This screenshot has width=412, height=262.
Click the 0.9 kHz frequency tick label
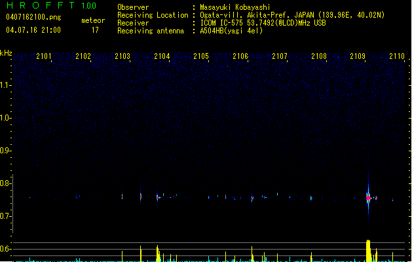5,151
